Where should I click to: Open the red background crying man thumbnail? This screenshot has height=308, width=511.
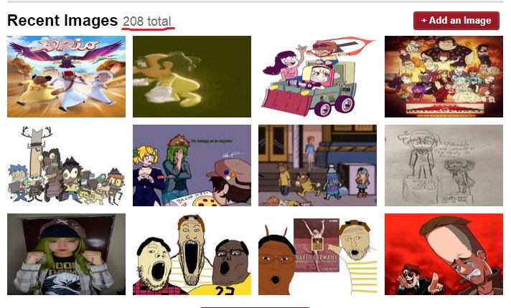[x=444, y=254]
